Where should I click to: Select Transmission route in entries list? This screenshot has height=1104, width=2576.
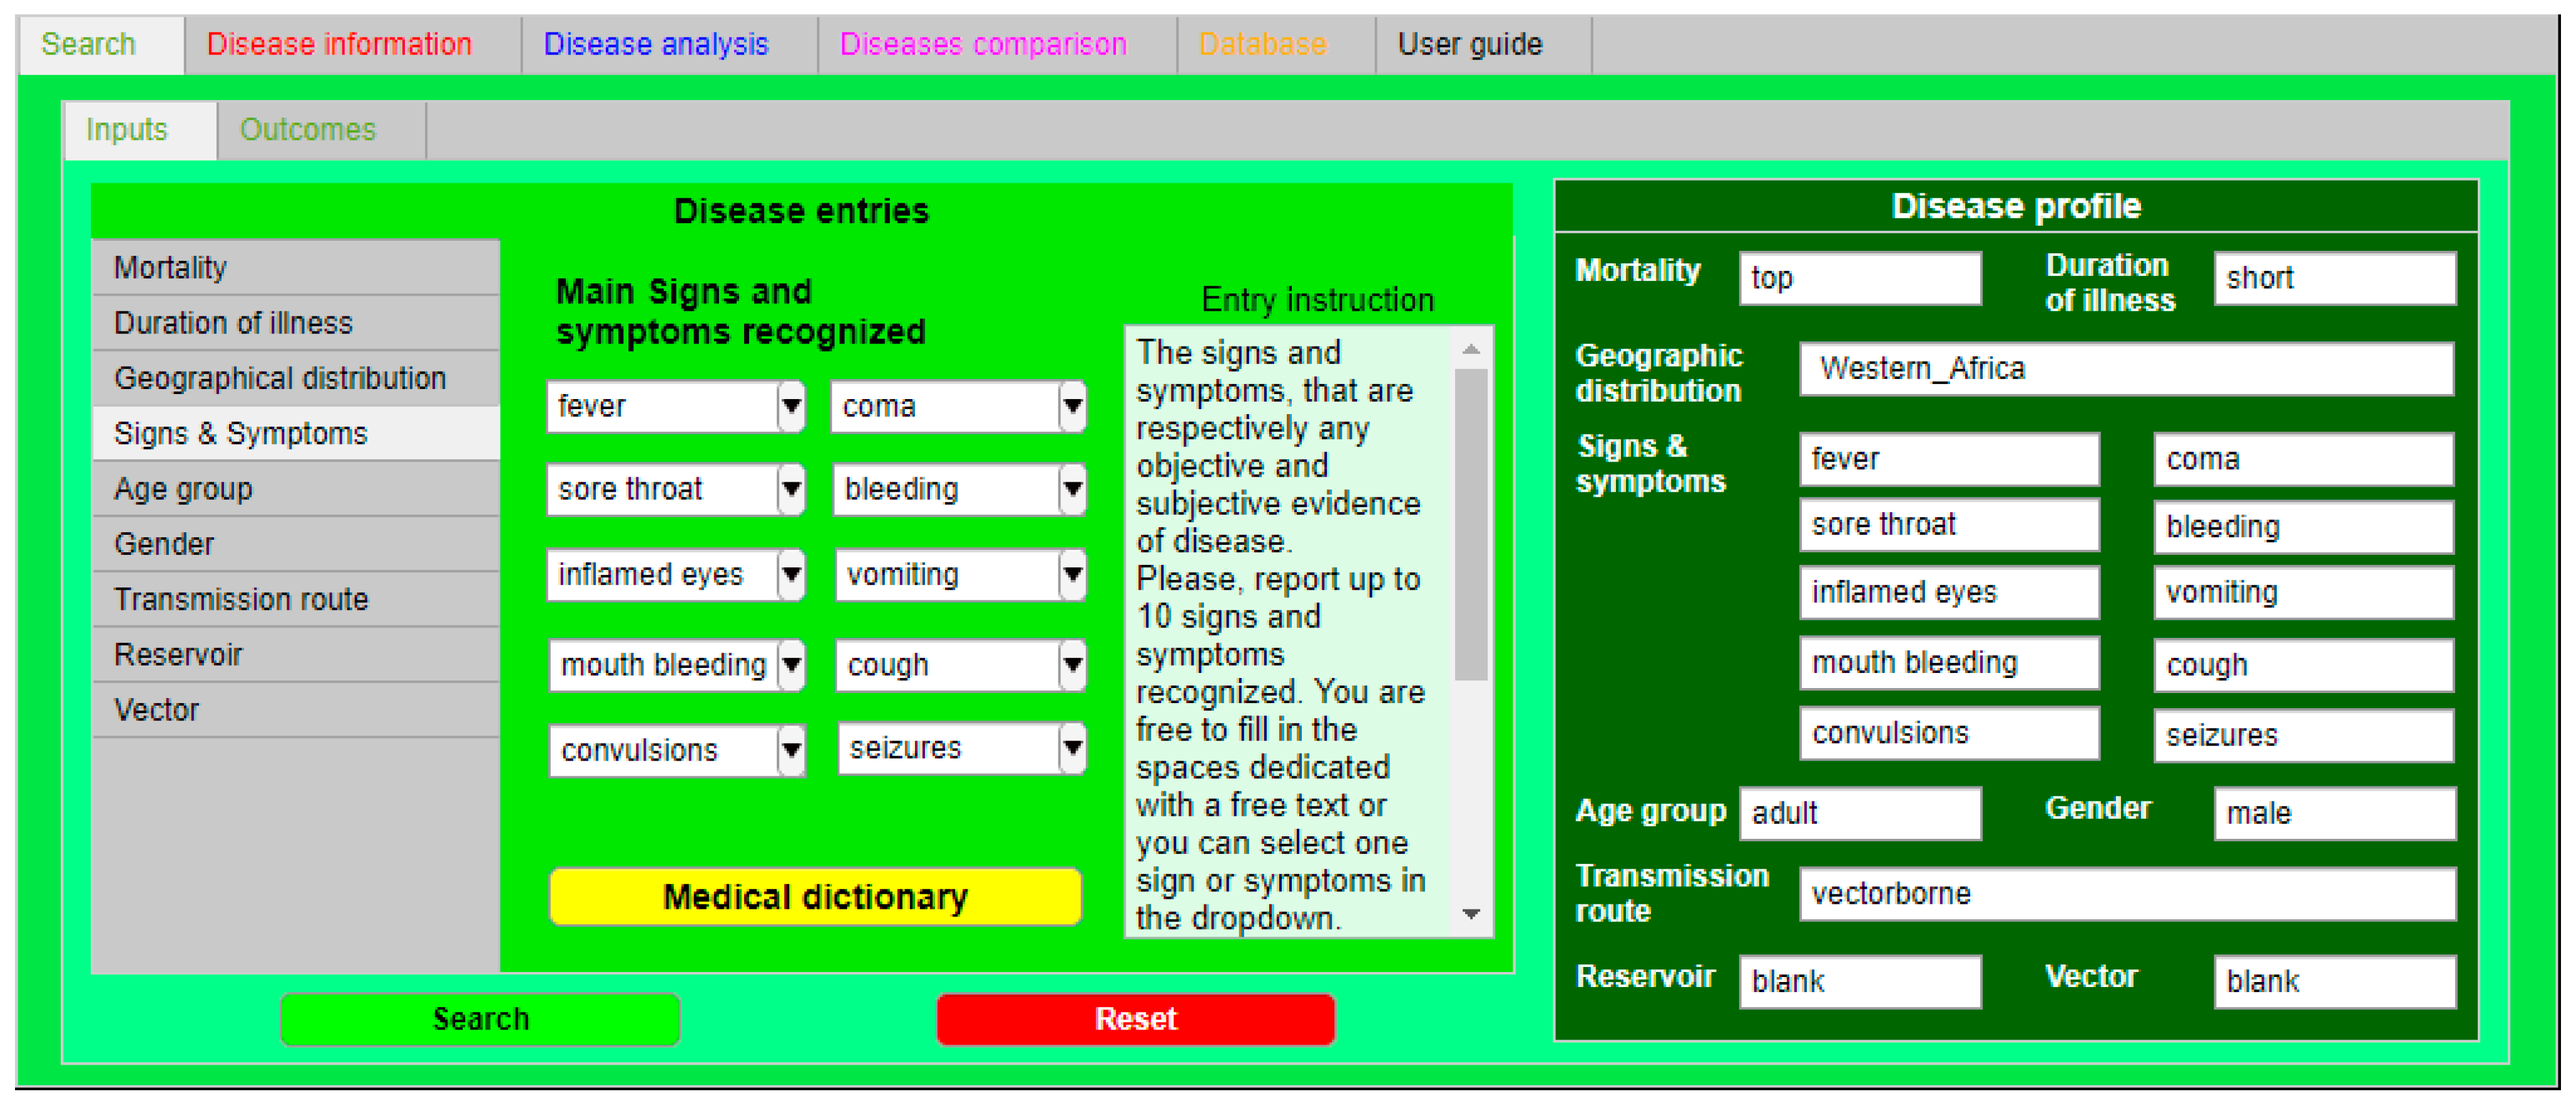(241, 599)
